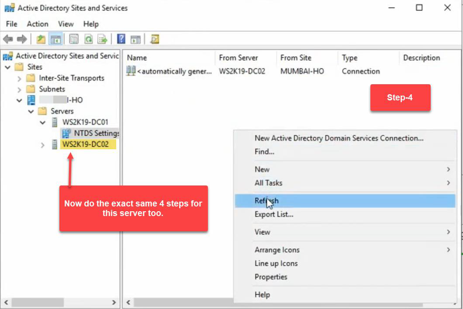
Task: Toggle the Show/Hide Action Pane icon
Action: (x=135, y=39)
